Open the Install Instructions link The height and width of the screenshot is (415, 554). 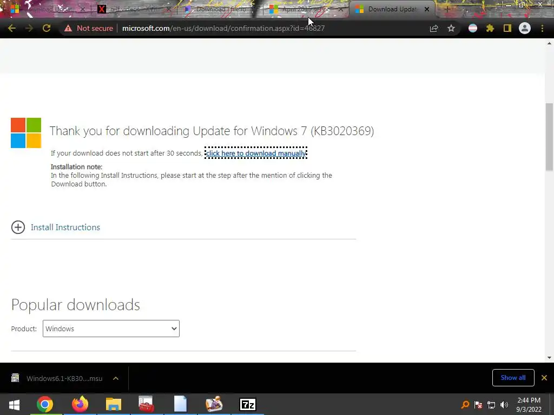pyautogui.click(x=65, y=227)
